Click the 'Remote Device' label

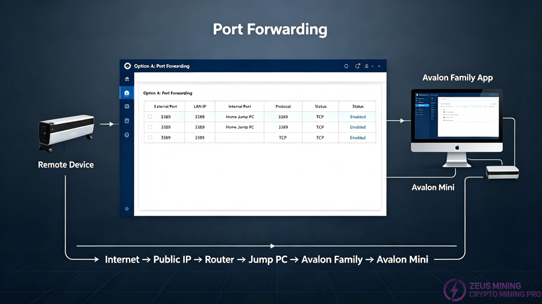click(x=66, y=165)
